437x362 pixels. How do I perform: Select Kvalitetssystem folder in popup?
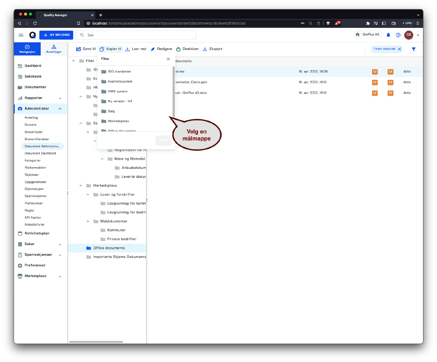(x=120, y=81)
